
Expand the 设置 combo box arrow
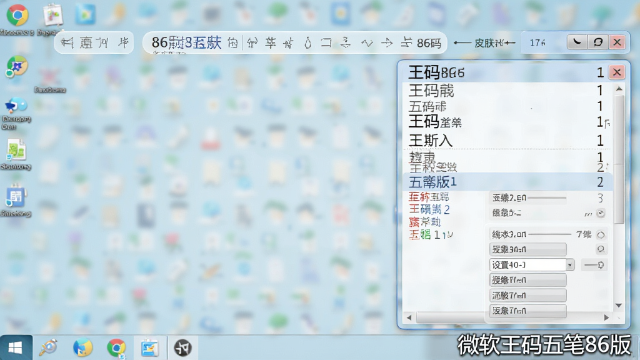click(570, 265)
